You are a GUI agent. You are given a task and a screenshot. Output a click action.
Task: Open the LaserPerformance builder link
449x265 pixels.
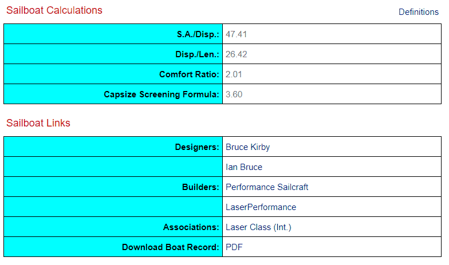261,207
